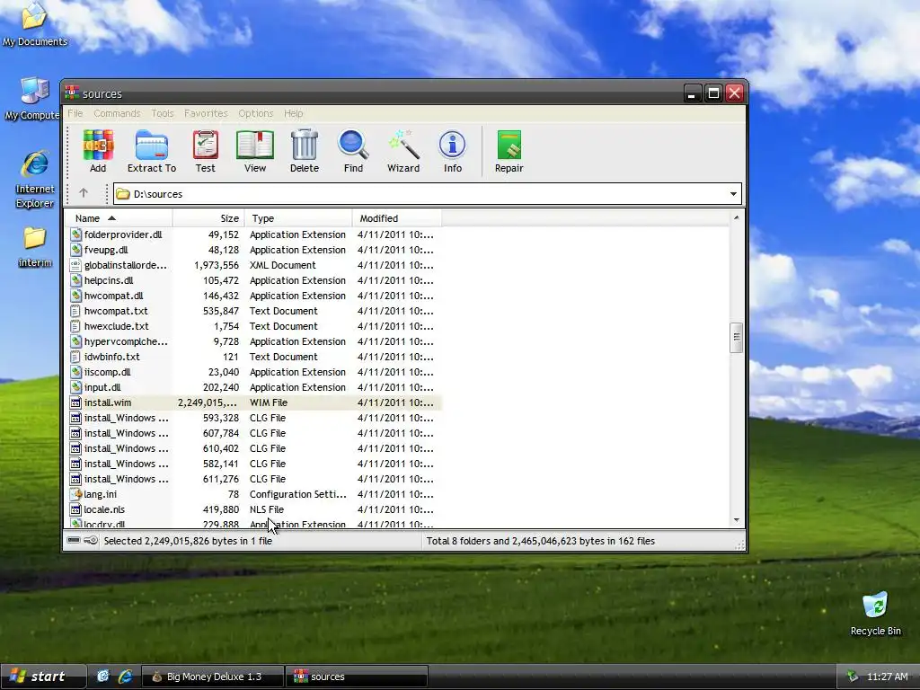Click the WinRAR icon in the title bar
The image size is (920, 690).
point(72,93)
